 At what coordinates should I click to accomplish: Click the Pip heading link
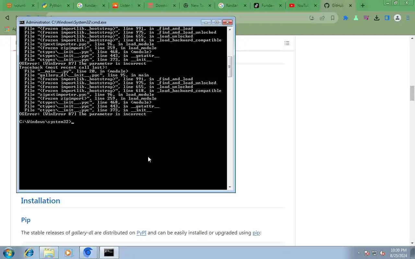[x=26, y=220]
